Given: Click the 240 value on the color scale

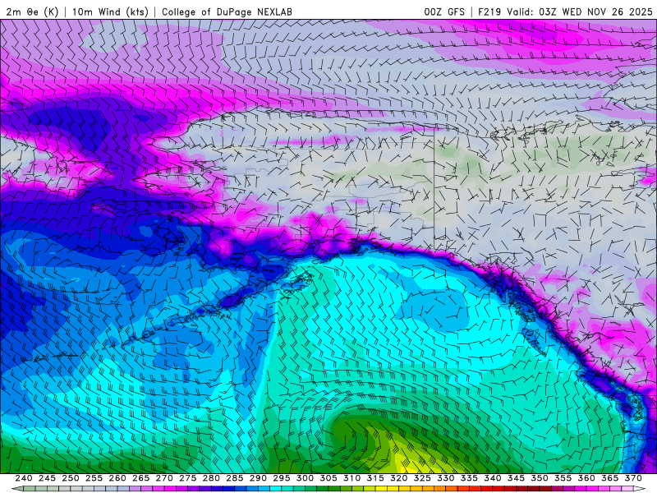Looking at the screenshot, I should click(x=24, y=478).
